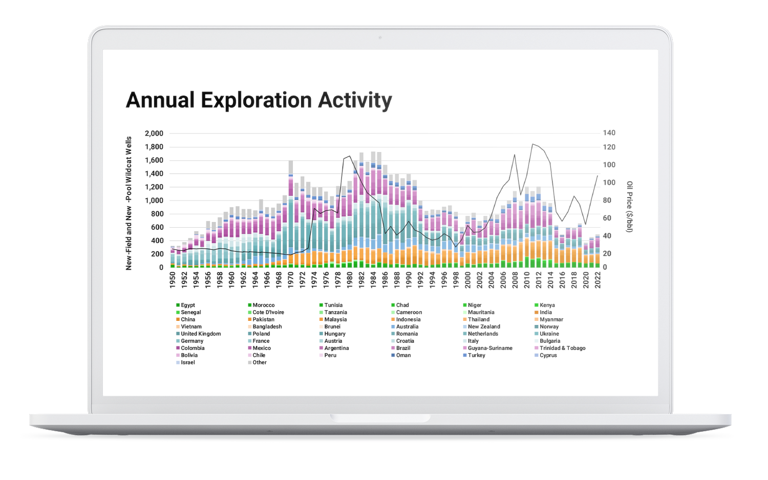Click the Israel legend color swatch
The height and width of the screenshot is (480, 768).
[x=178, y=362]
